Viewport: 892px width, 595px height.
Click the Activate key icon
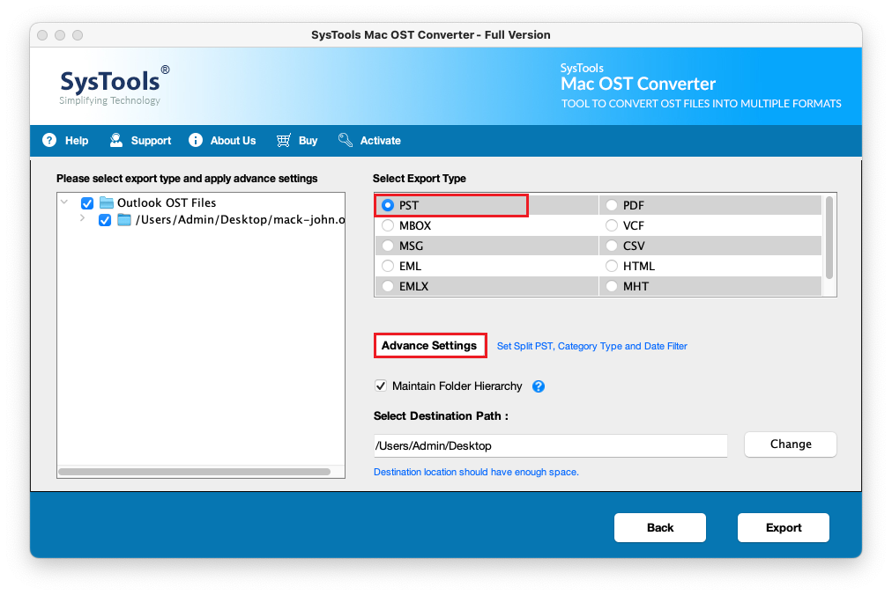[x=345, y=140]
